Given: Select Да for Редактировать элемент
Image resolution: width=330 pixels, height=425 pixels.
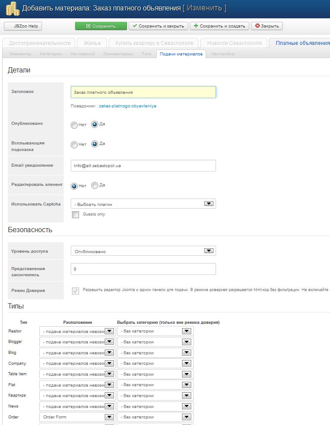Looking at the screenshot, I should [x=95, y=186].
